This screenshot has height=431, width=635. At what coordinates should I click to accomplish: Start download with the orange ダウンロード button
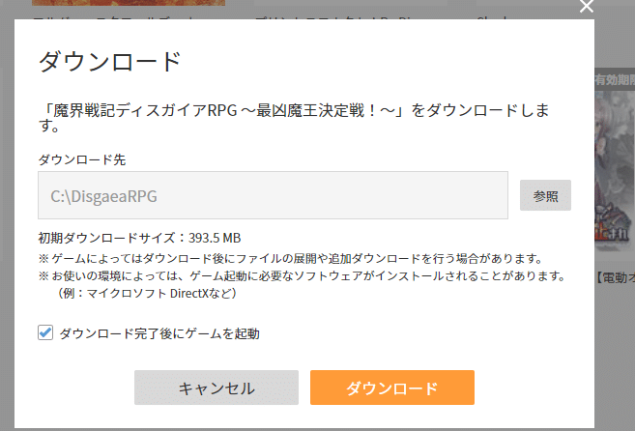coord(391,388)
